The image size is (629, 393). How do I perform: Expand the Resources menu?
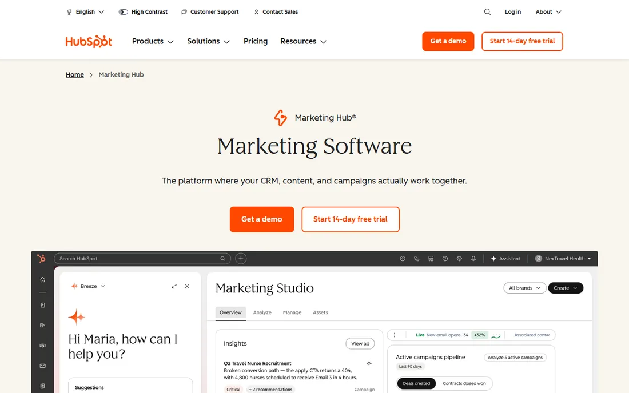click(x=303, y=41)
